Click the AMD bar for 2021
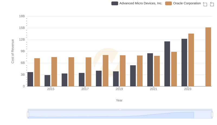The height and width of the screenshot is (125, 217). (150, 70)
